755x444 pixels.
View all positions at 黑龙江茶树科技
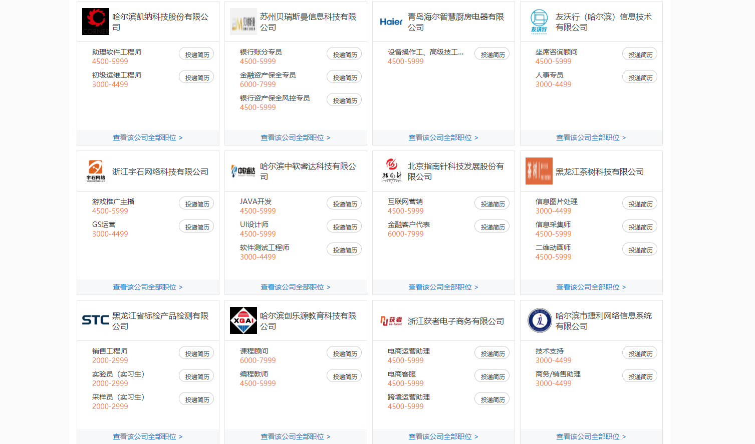coord(591,287)
